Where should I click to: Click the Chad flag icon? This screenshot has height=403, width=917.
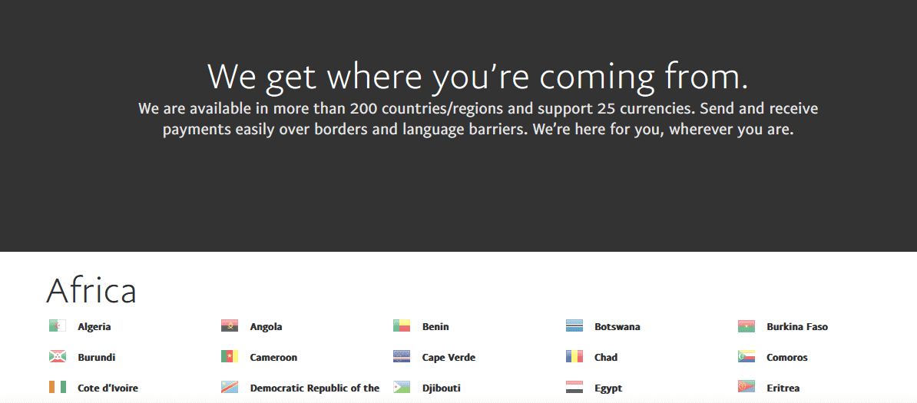pos(574,357)
